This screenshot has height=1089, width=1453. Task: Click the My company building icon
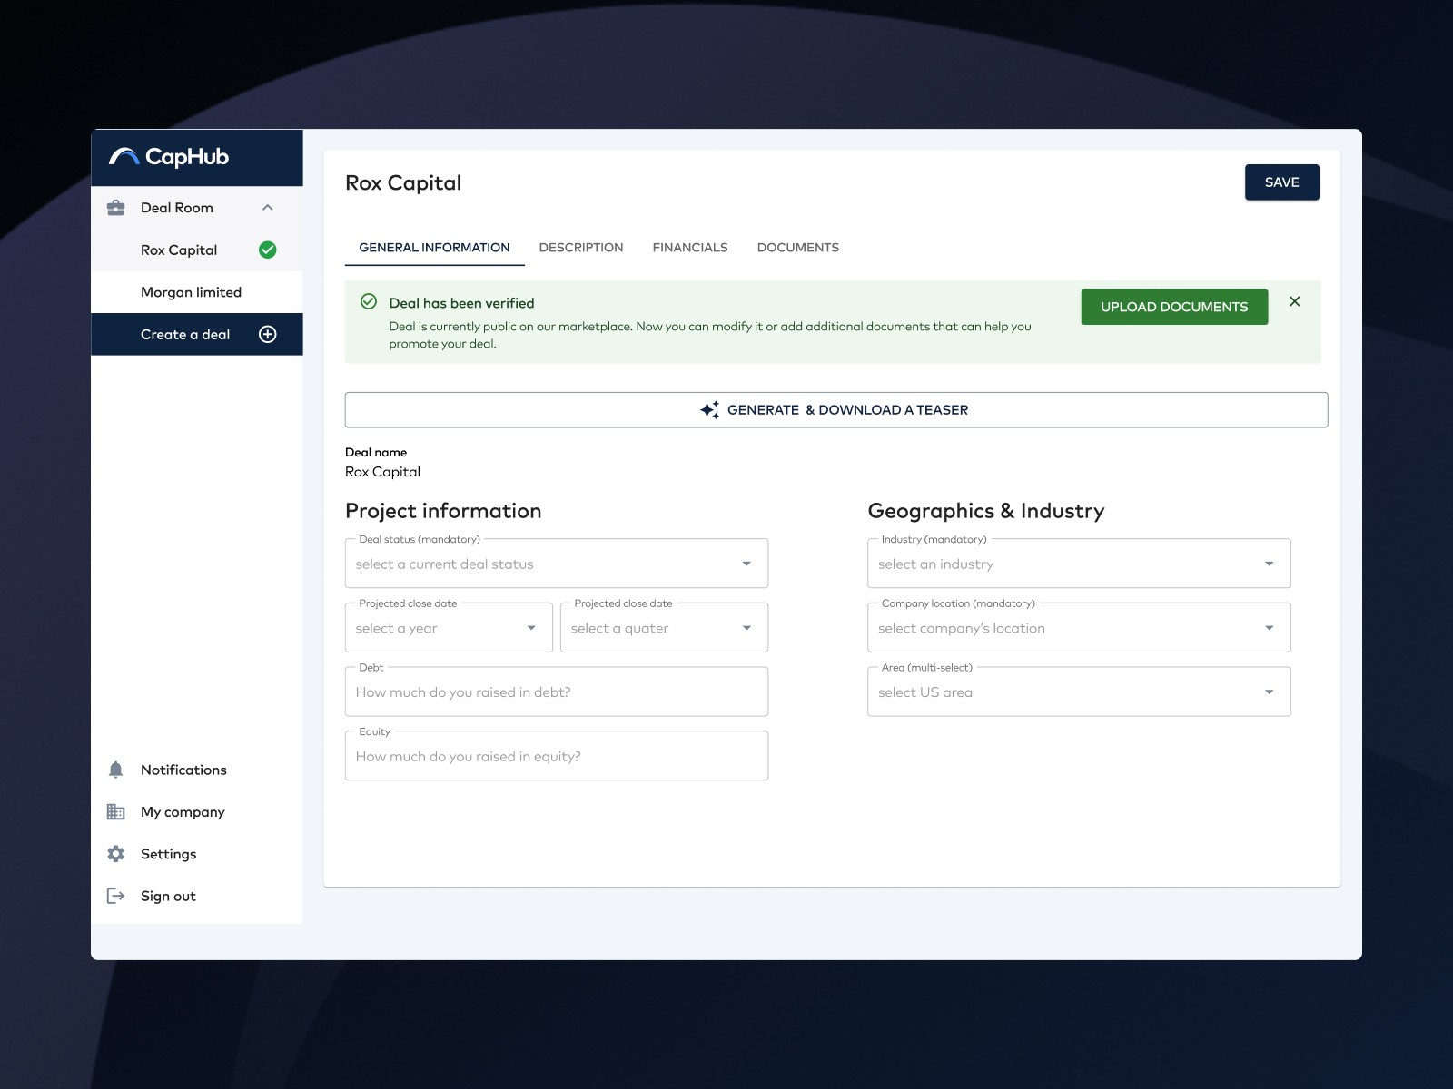tap(116, 812)
